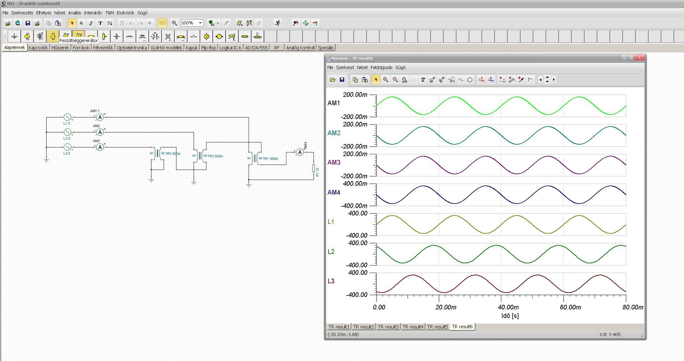Click the R1 1k resistor in the schematic
The image size is (684, 361).
(x=314, y=169)
